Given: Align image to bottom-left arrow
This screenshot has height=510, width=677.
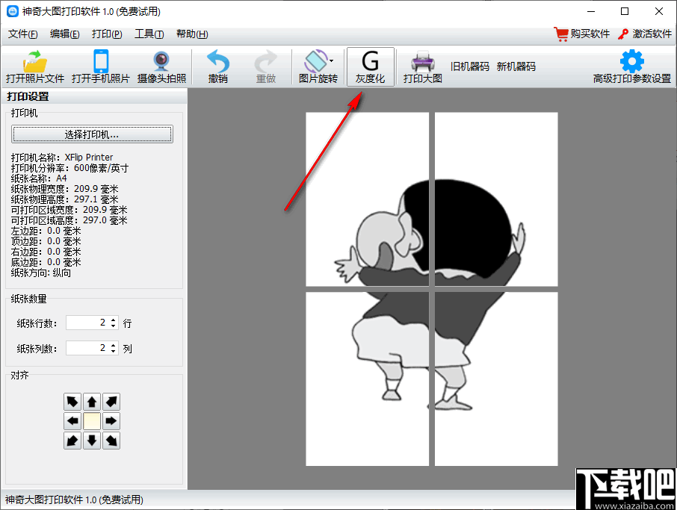Looking at the screenshot, I should tap(72, 441).
